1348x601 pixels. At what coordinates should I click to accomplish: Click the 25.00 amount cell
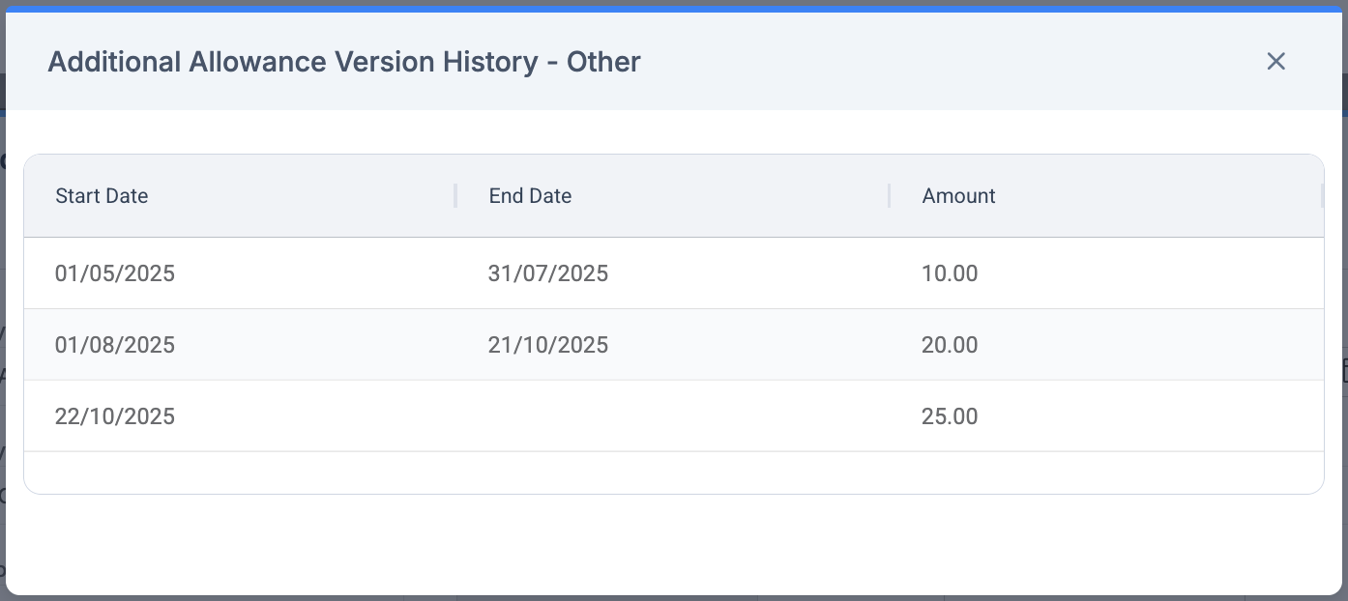click(950, 416)
